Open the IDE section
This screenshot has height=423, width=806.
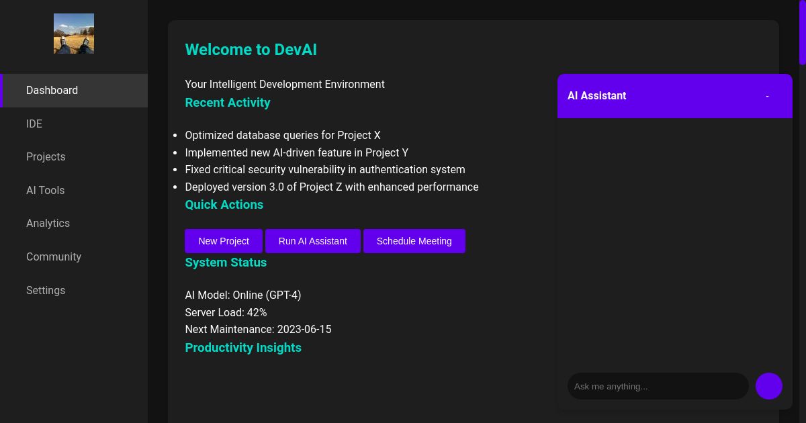(x=34, y=124)
